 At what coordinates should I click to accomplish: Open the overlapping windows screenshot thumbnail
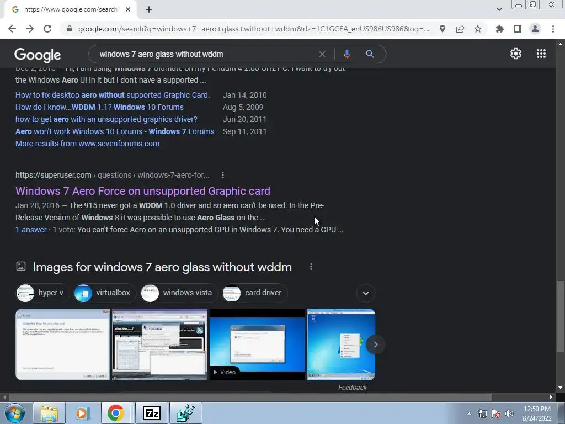pyautogui.click(x=159, y=344)
